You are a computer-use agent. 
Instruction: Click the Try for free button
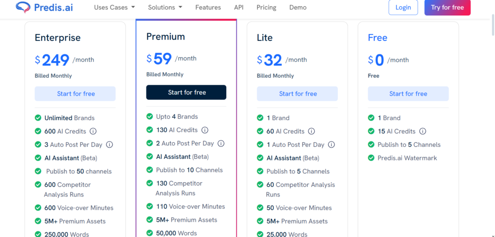tap(447, 7)
